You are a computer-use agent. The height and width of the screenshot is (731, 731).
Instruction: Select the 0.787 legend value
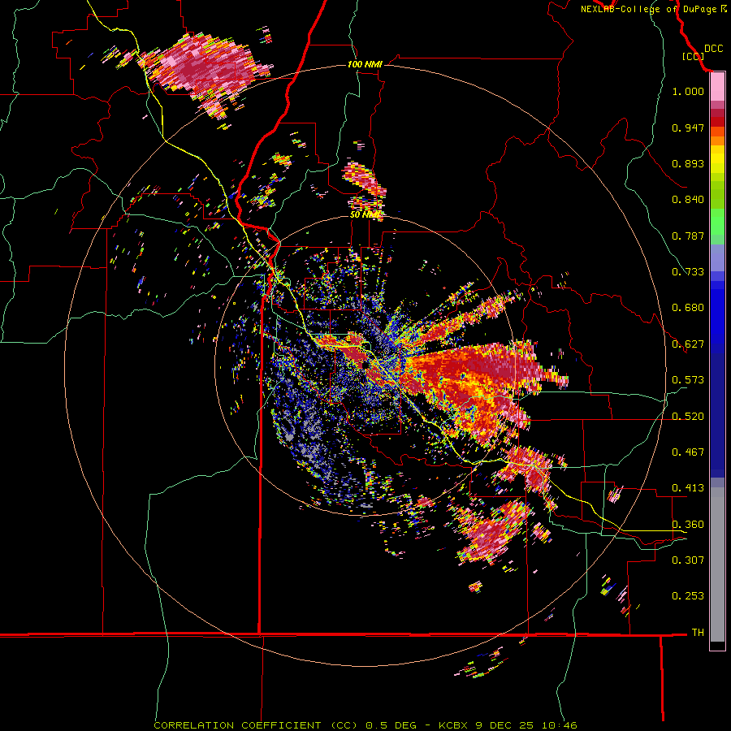tap(688, 236)
